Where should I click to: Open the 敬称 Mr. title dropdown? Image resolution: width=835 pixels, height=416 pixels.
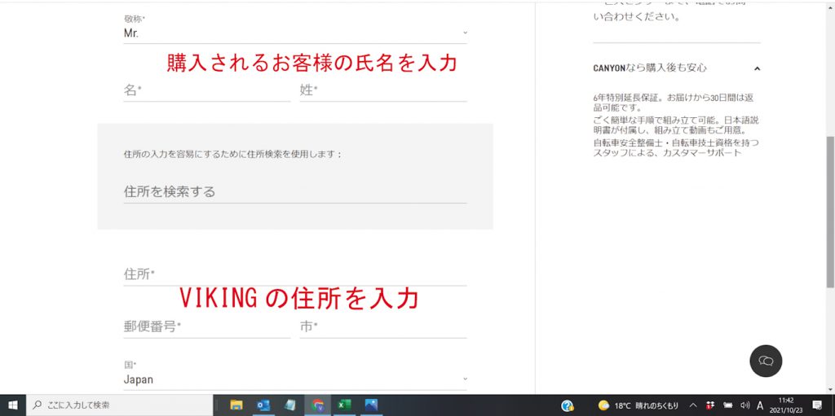coord(294,33)
